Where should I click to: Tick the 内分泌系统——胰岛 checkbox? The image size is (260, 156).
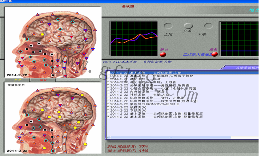click(108, 92)
